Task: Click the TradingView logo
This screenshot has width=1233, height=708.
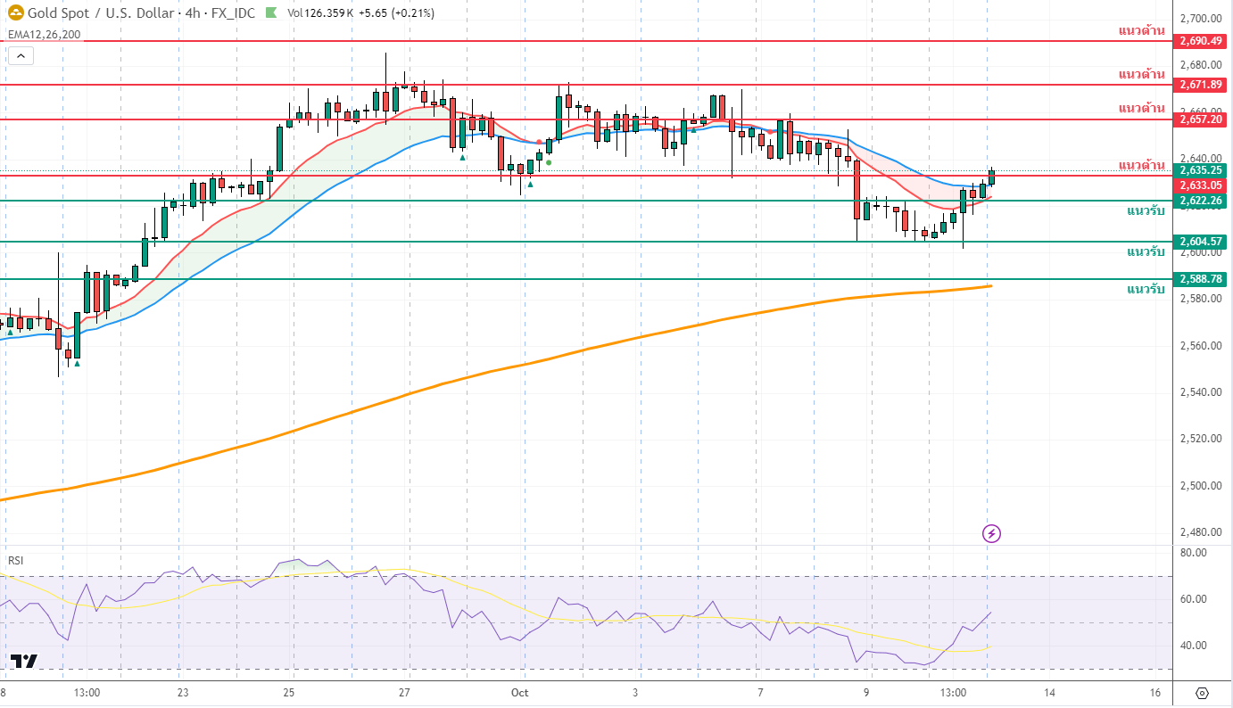Action: (24, 661)
